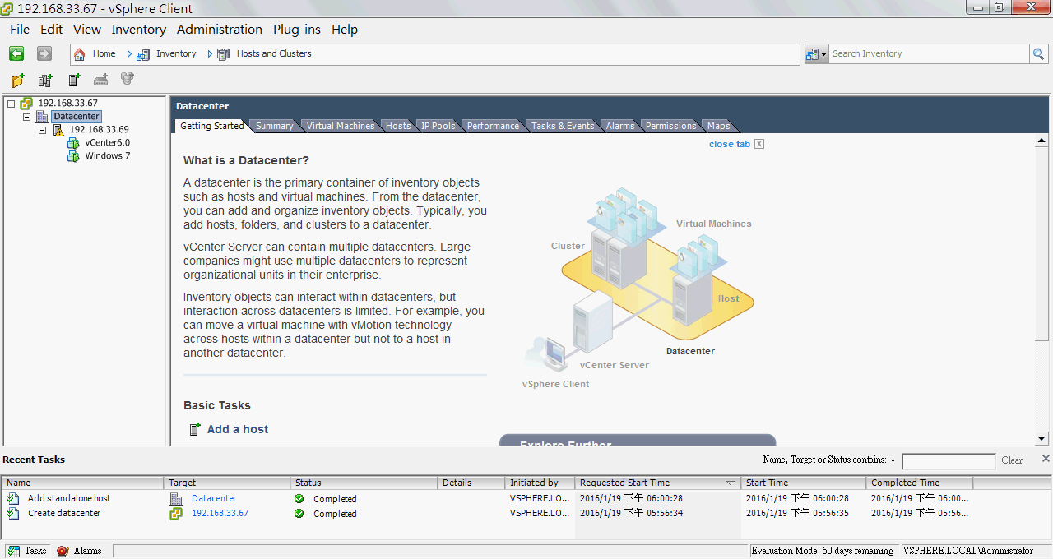Viewport: 1053px width, 559px height.
Task: Switch to the Maps tab
Action: tap(719, 126)
